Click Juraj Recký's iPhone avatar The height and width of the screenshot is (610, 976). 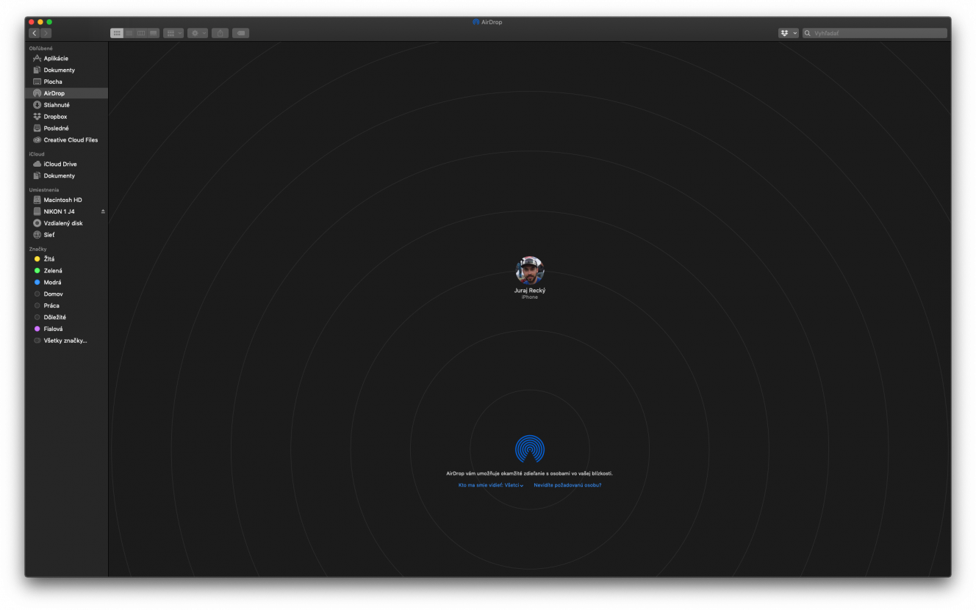pyautogui.click(x=530, y=270)
